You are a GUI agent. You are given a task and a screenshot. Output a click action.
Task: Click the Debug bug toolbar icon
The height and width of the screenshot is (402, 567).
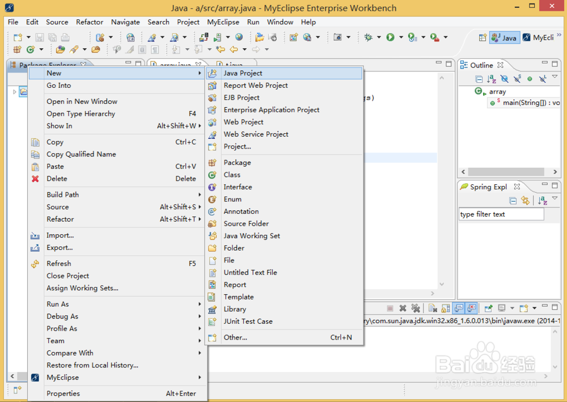click(368, 37)
